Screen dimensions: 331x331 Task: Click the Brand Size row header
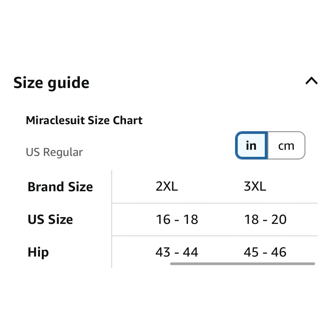pos(60,187)
